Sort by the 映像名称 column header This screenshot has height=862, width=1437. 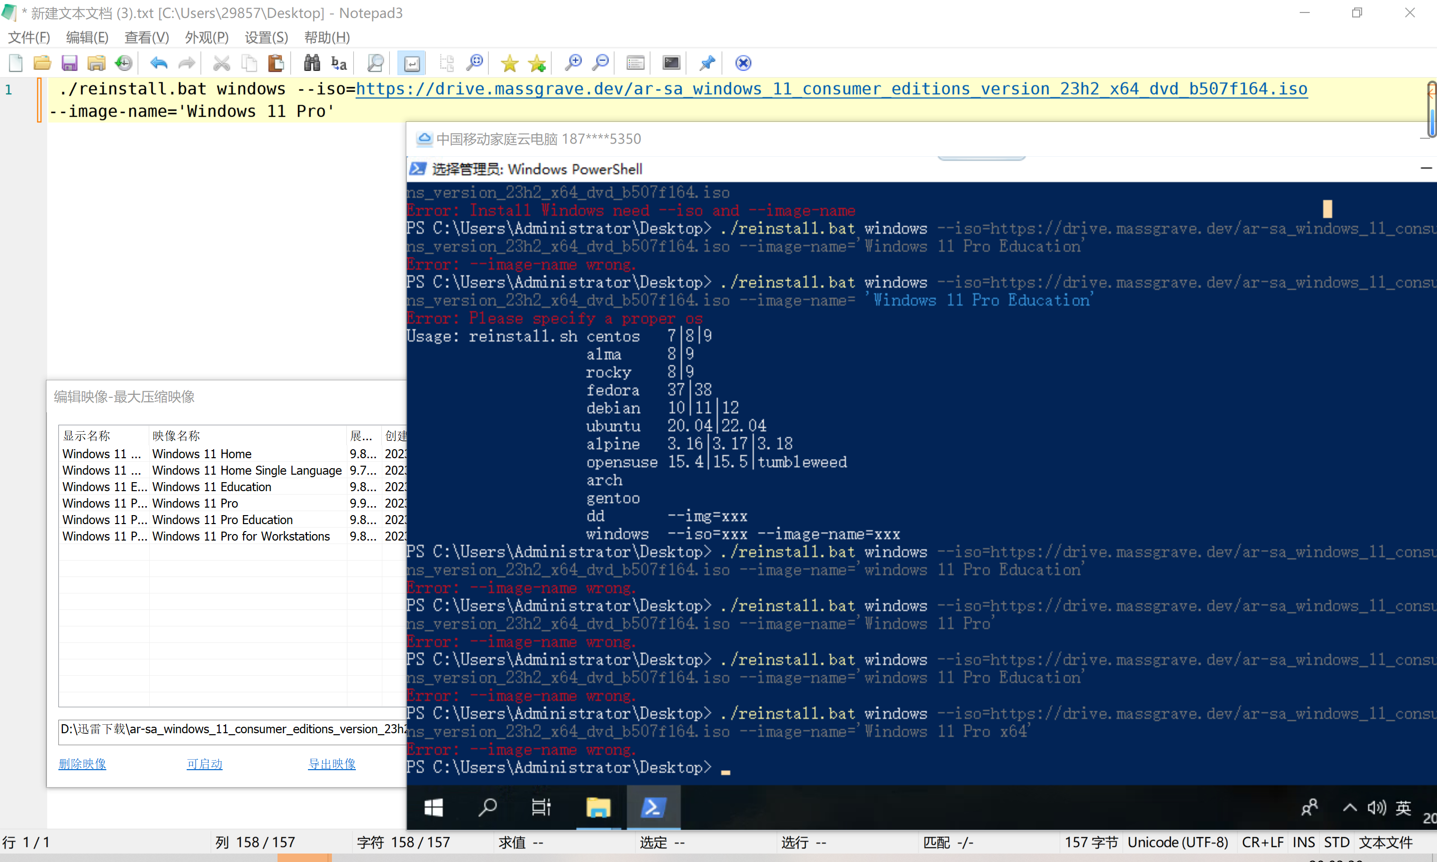[x=248, y=436]
